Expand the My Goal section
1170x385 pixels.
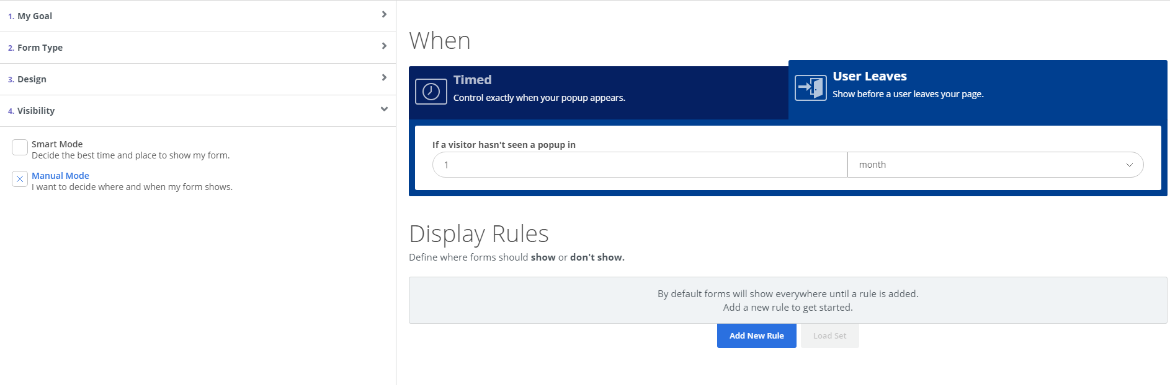click(x=35, y=16)
